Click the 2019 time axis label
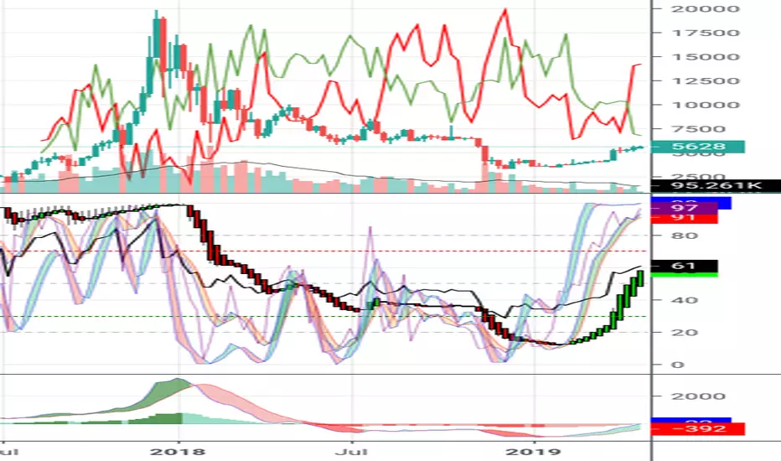Screen dimensions: 781x461 coord(533,452)
